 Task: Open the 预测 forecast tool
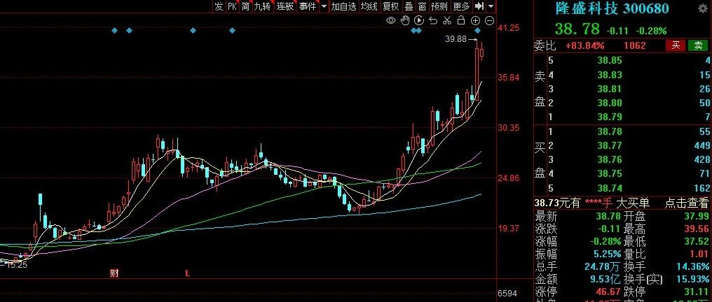coord(439,6)
